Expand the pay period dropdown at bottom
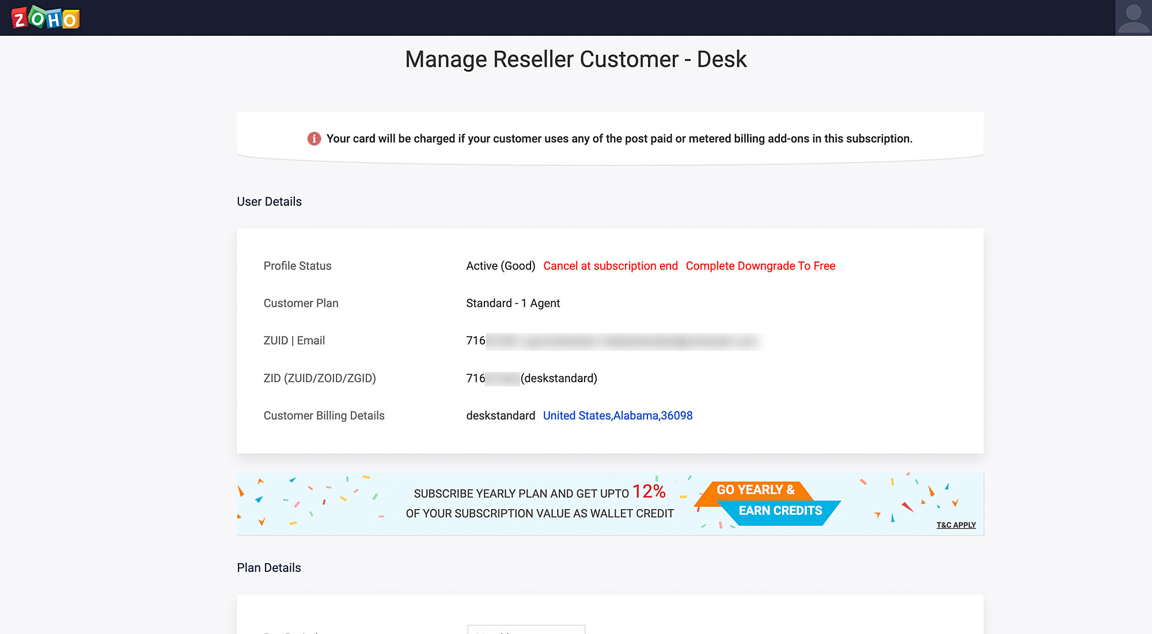 pyautogui.click(x=526, y=629)
